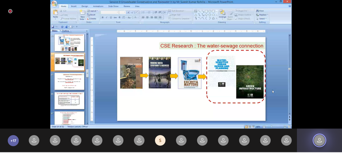Select slide 15 thumbnail
Screen dimensions: 342x153
[x=69, y=81]
